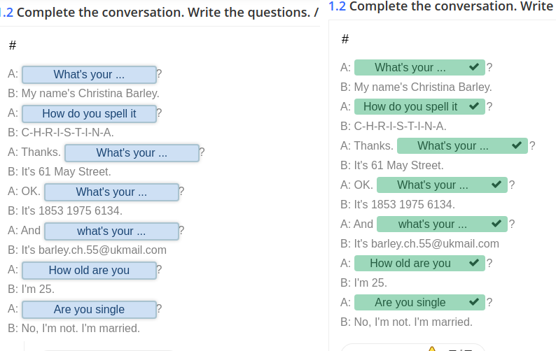
Task: Select blue field after 'Thanks.' on left
Action: [x=132, y=152]
